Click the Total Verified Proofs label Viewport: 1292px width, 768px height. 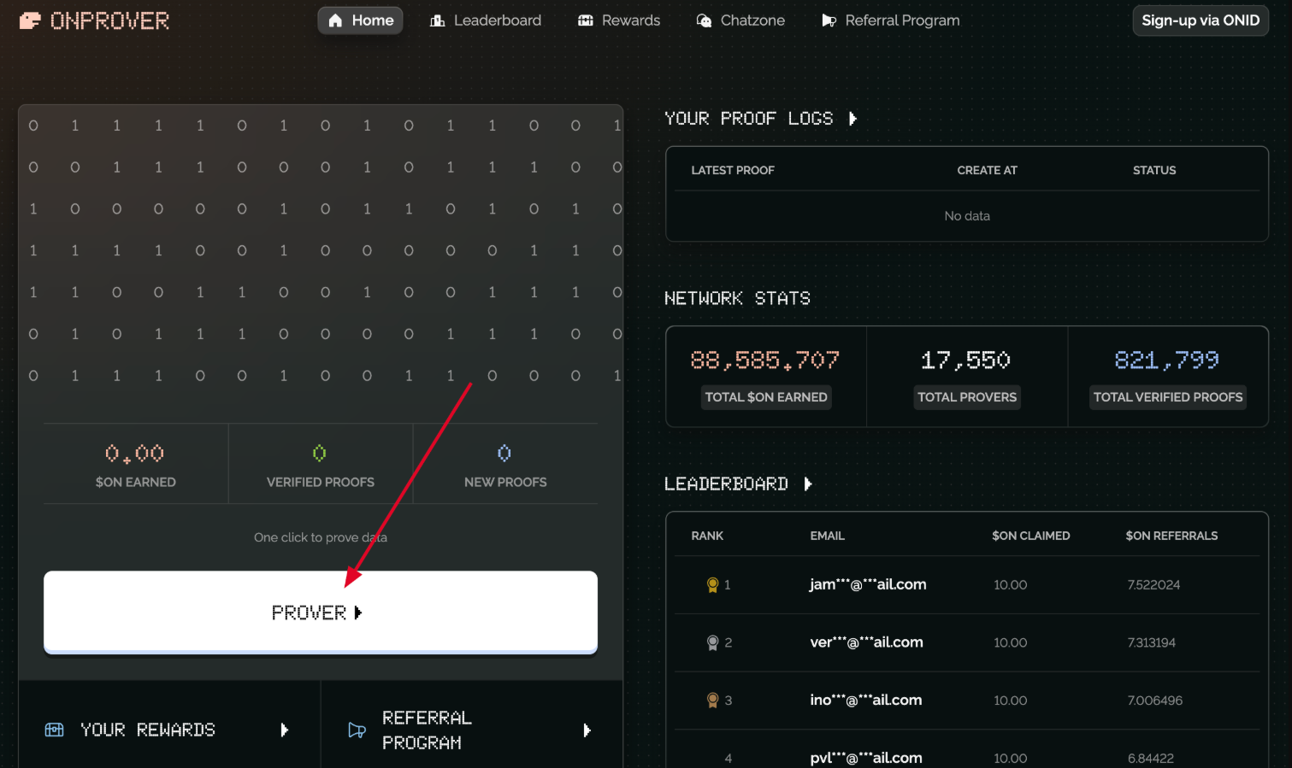click(1167, 397)
